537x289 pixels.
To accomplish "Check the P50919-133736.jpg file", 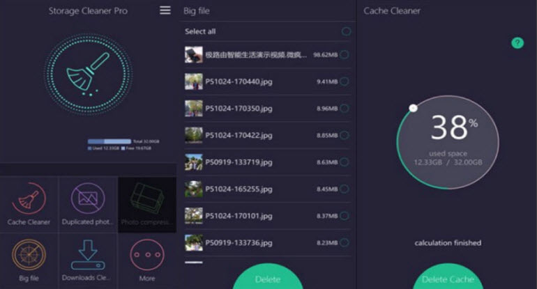I will coord(345,242).
